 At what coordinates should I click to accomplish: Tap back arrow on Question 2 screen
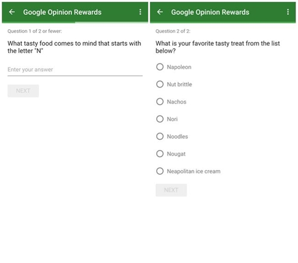coord(160,12)
